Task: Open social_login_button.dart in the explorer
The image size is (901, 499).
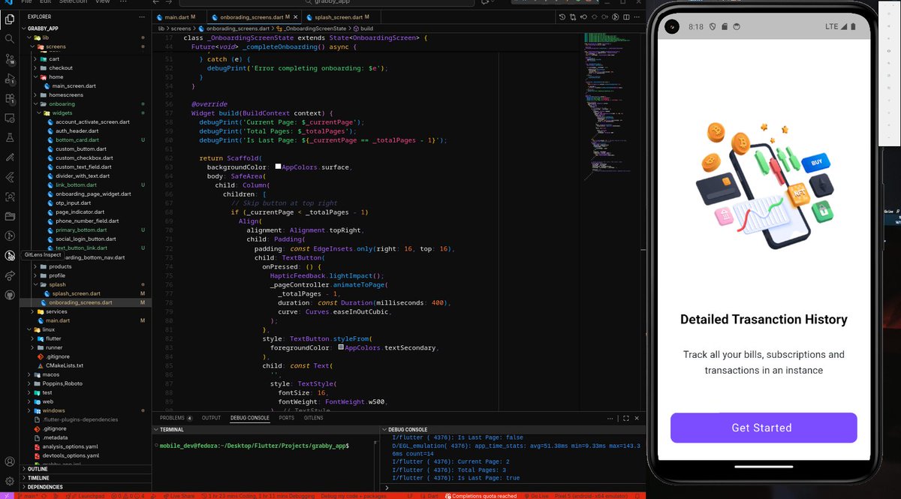Action: pyautogui.click(x=86, y=239)
